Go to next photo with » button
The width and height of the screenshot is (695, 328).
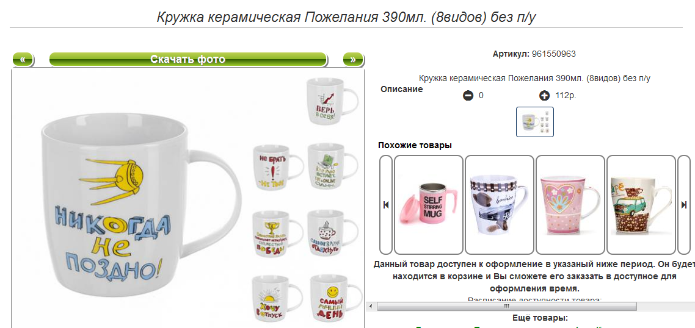pos(353,59)
